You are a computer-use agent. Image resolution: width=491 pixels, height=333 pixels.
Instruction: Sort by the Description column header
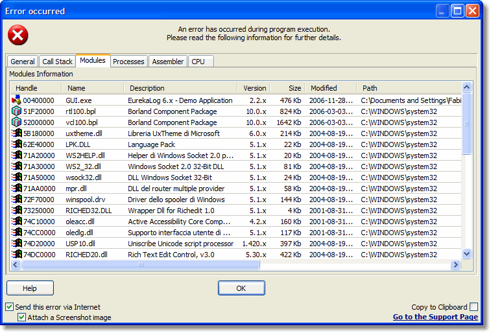pyautogui.click(x=180, y=88)
